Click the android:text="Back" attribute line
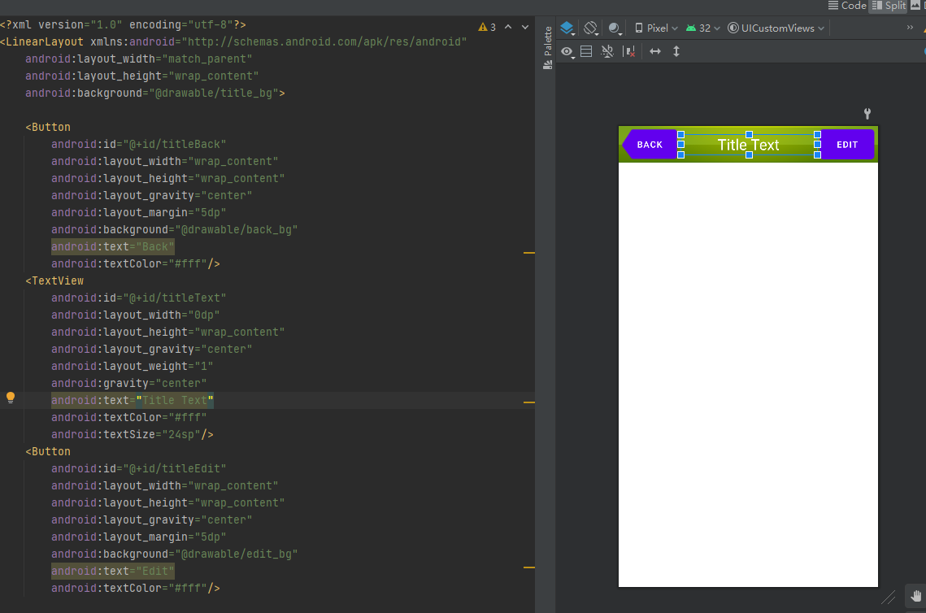This screenshot has height=613, width=926. tap(113, 247)
